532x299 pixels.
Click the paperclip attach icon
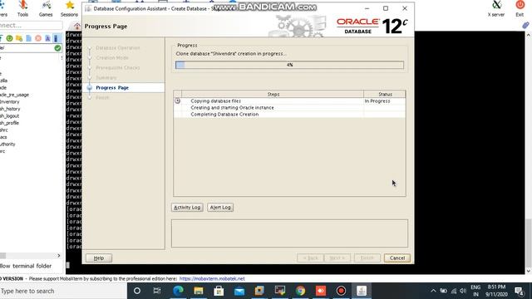(525, 25)
